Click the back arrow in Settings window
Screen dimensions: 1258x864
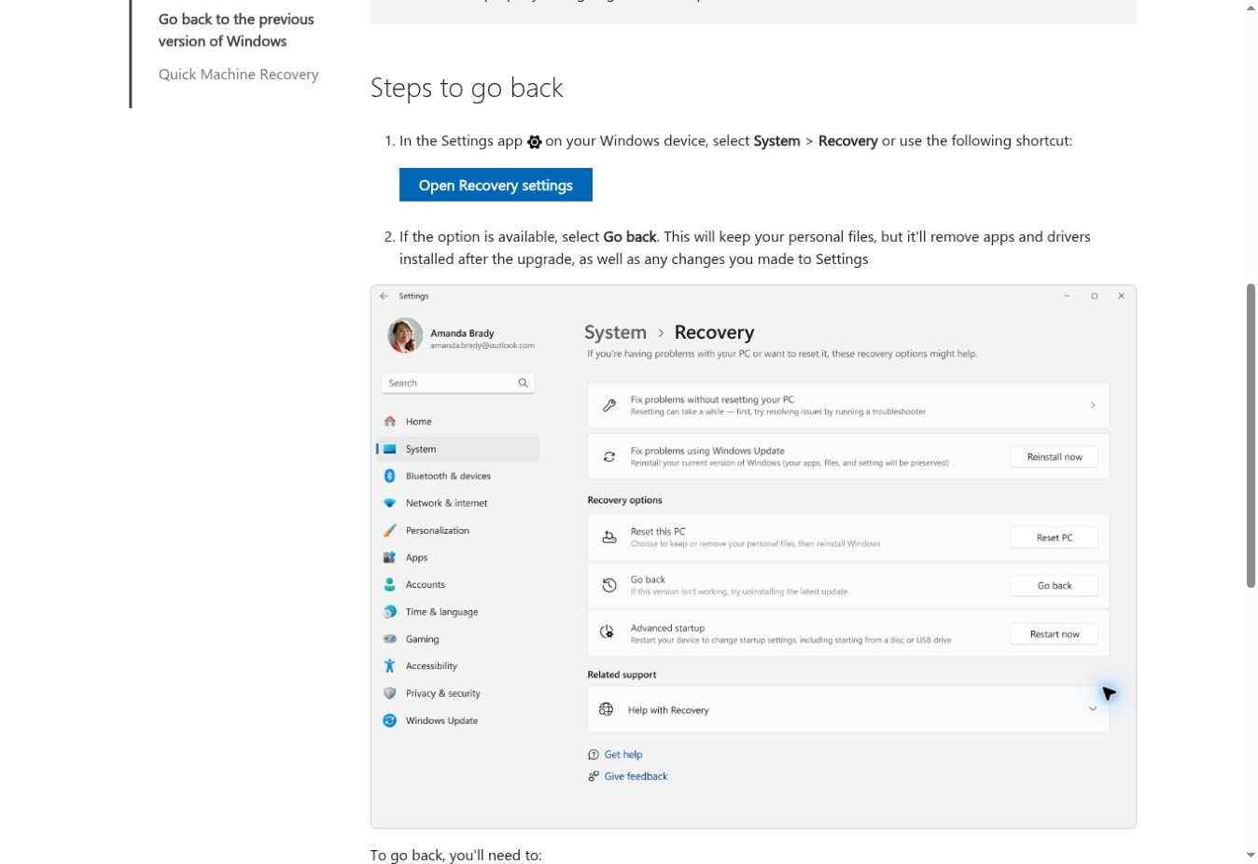384,296
